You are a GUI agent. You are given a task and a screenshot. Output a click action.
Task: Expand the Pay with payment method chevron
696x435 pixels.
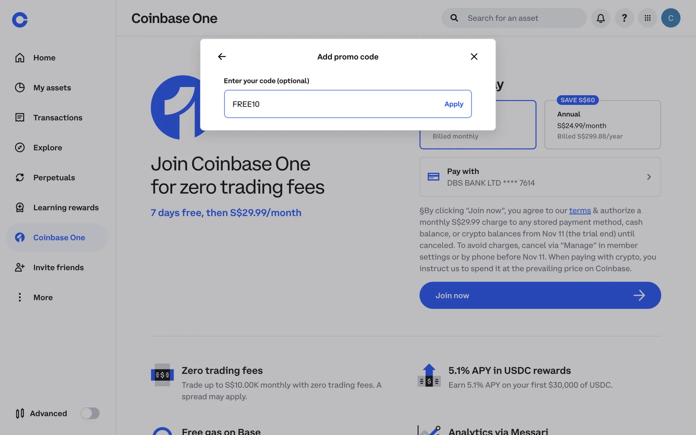(649, 177)
